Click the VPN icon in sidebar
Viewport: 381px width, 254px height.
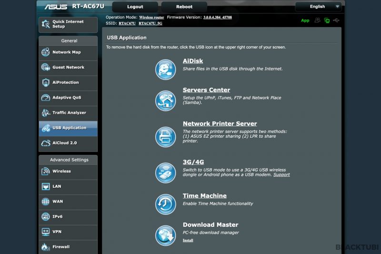pyautogui.click(x=45, y=232)
